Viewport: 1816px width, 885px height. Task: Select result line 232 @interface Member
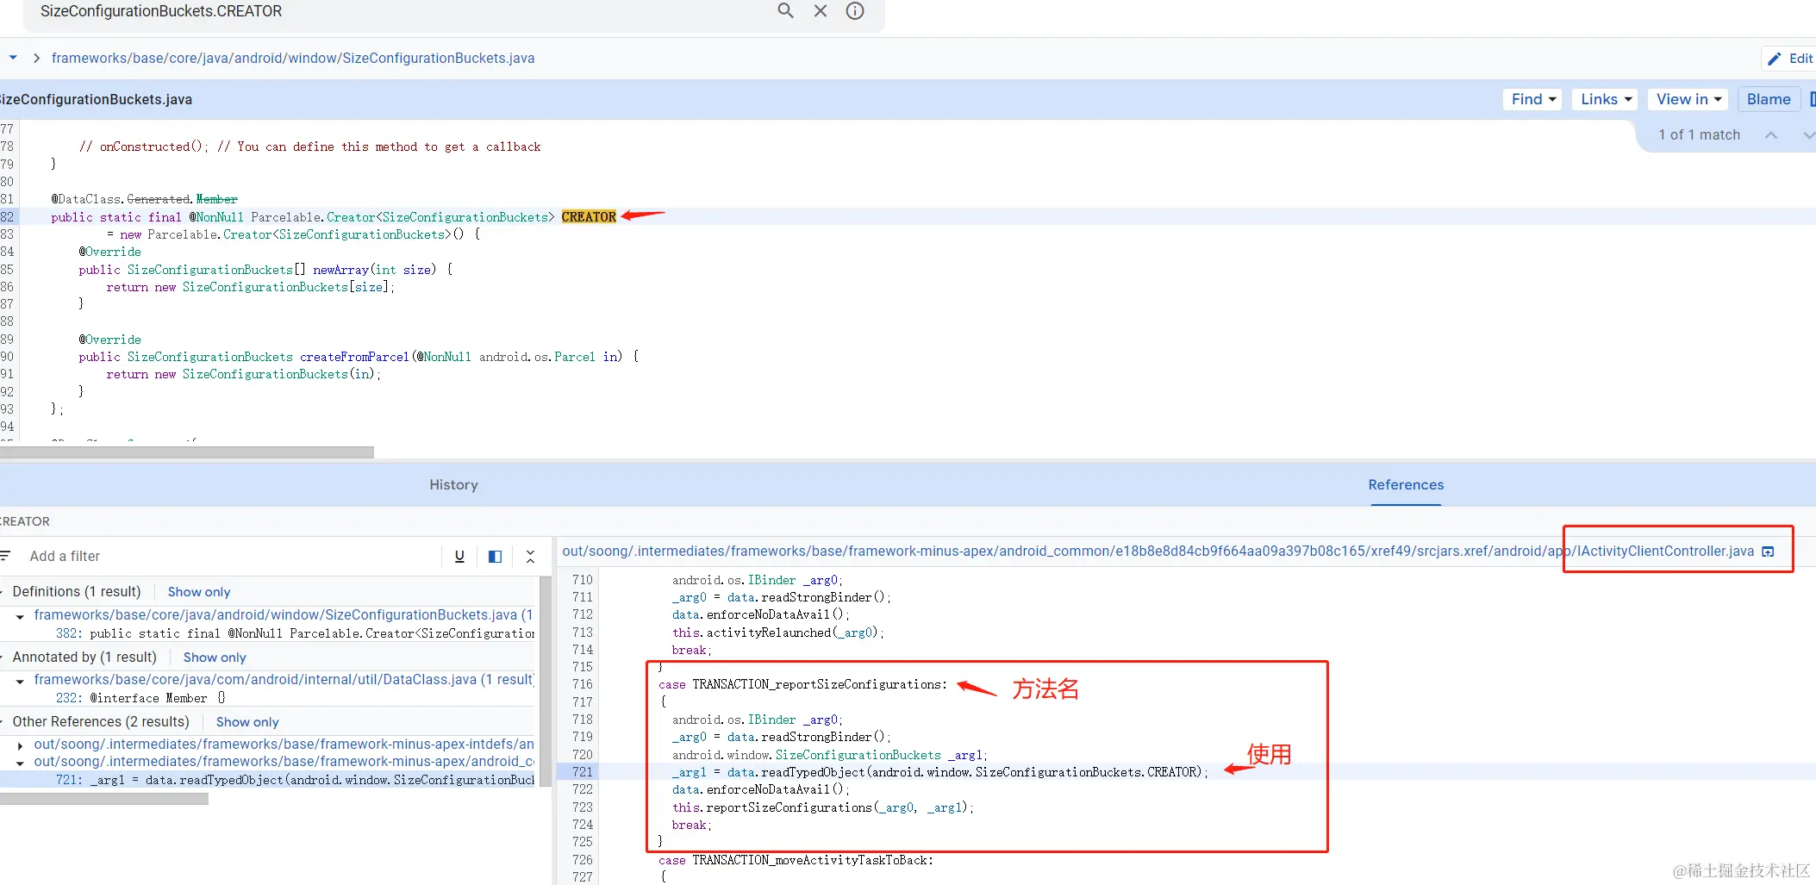click(140, 698)
